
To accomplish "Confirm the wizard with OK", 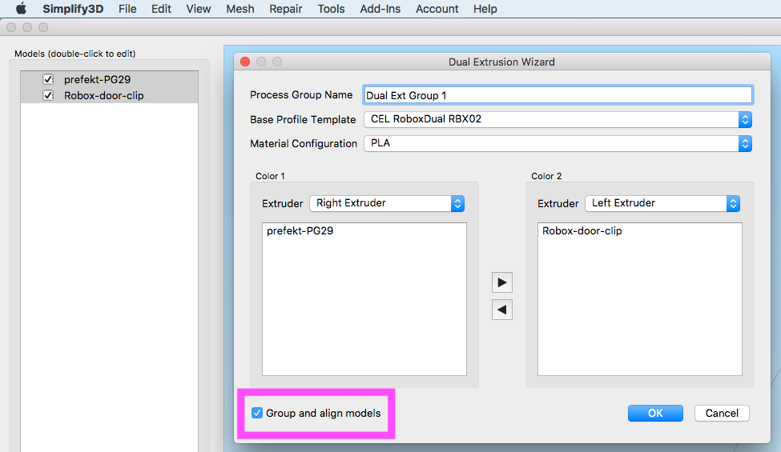I will (655, 414).
